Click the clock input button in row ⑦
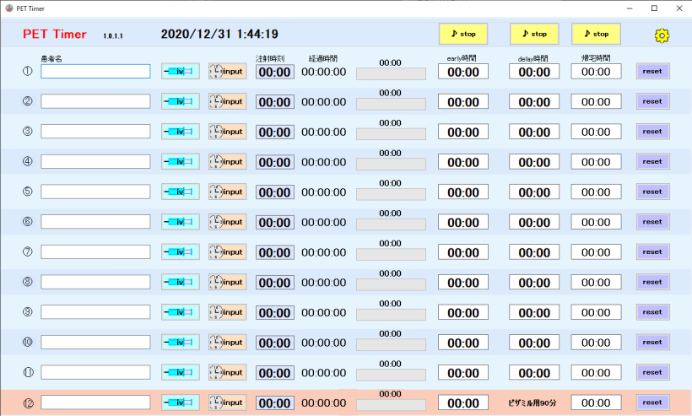This screenshot has height=416, width=692. [227, 252]
